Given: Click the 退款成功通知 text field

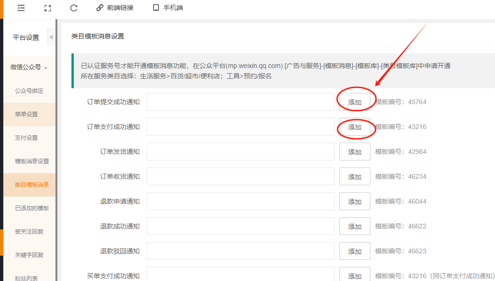Looking at the screenshot, I should (241, 226).
